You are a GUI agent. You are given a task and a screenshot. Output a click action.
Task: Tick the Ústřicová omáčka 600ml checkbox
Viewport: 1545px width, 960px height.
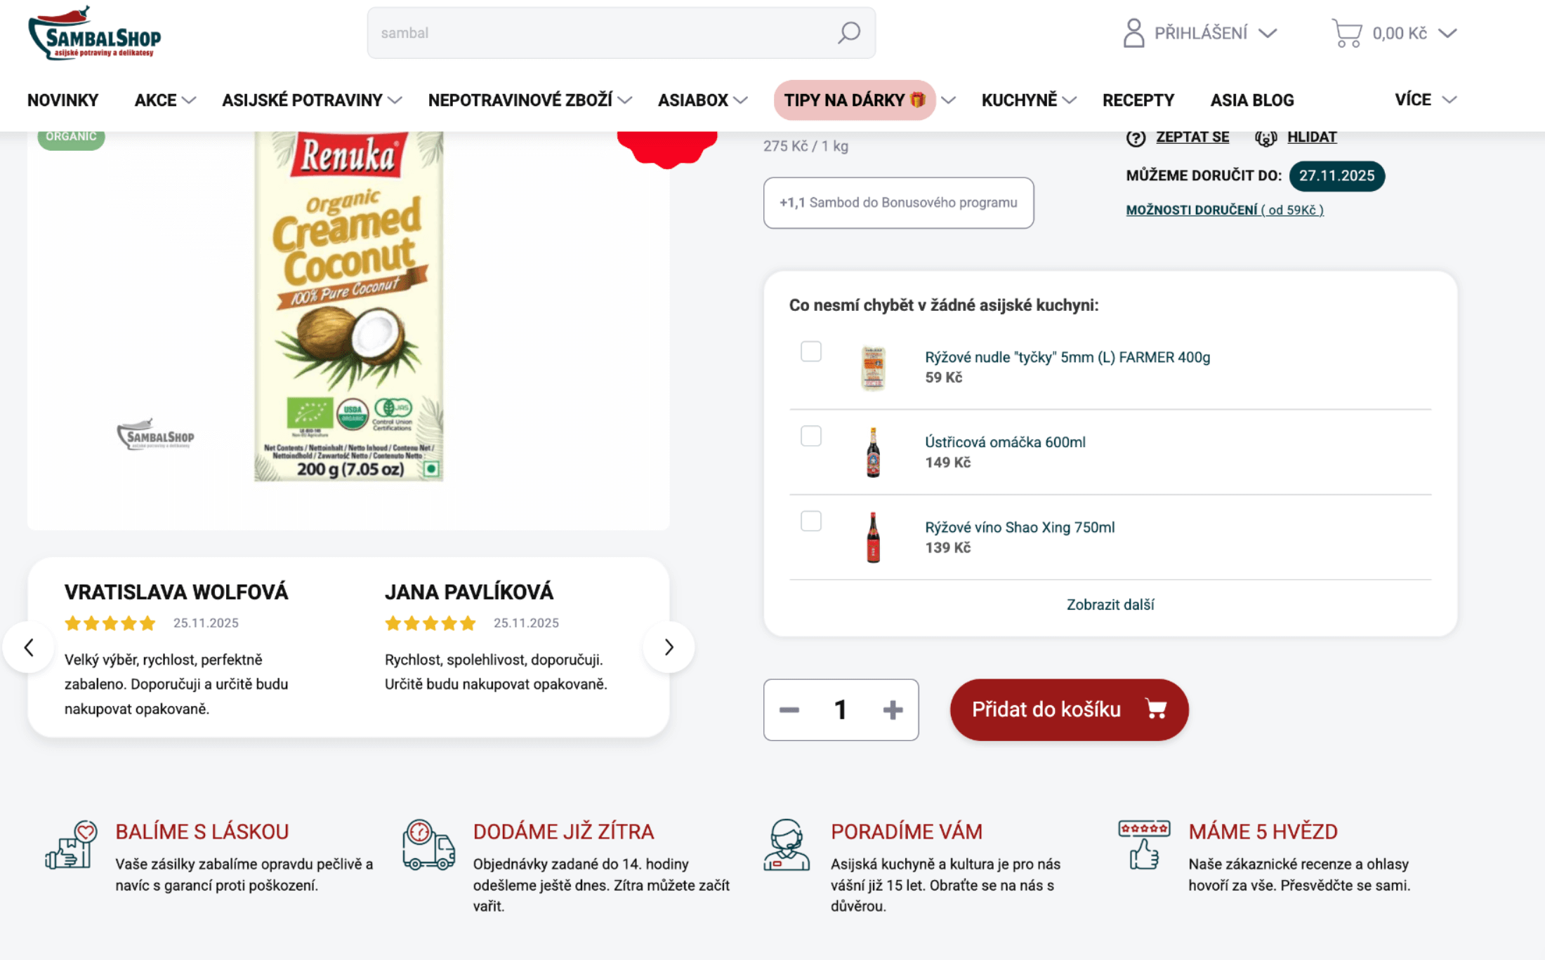[811, 436]
